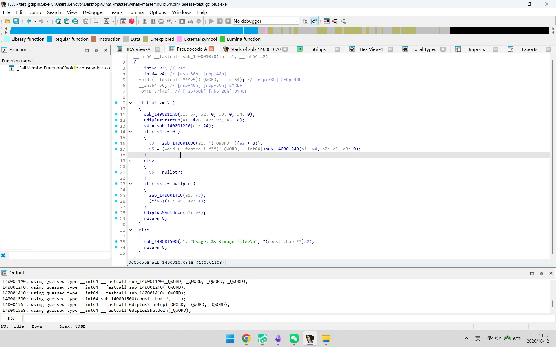Screen dimensions: 556x347
Task: Click the Output panel icon
Action: pyautogui.click(x=4, y=273)
